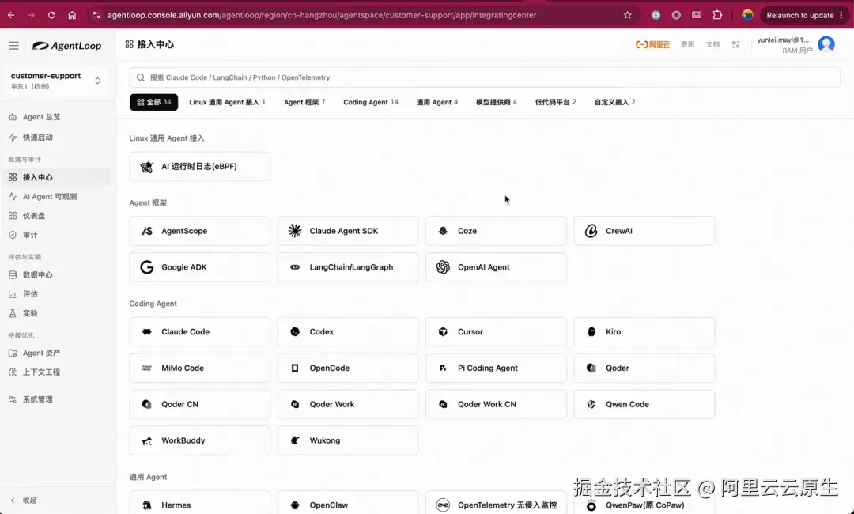Click the AgentLoop logo
The height and width of the screenshot is (514, 854).
[67, 46]
